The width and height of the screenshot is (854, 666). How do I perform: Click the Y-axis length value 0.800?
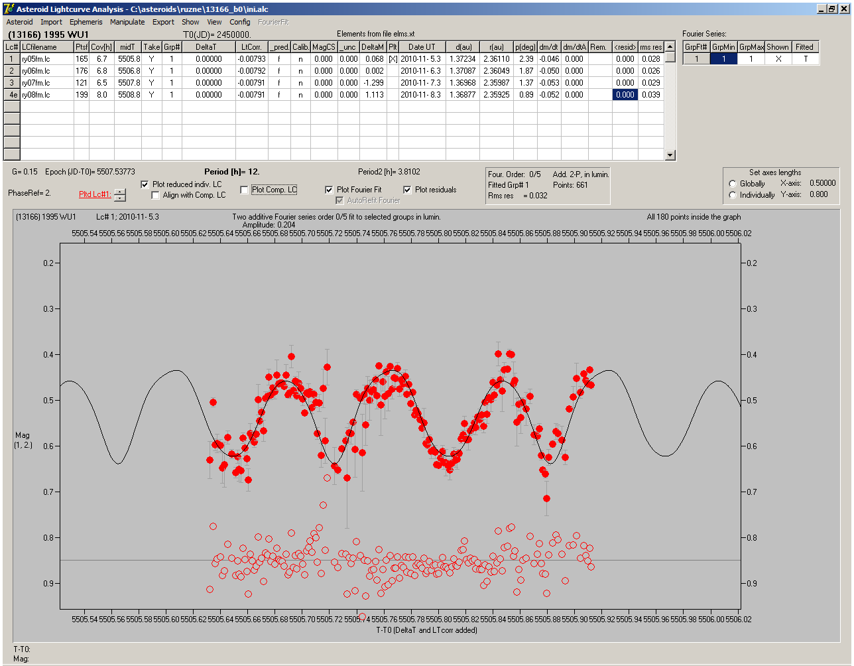point(819,194)
